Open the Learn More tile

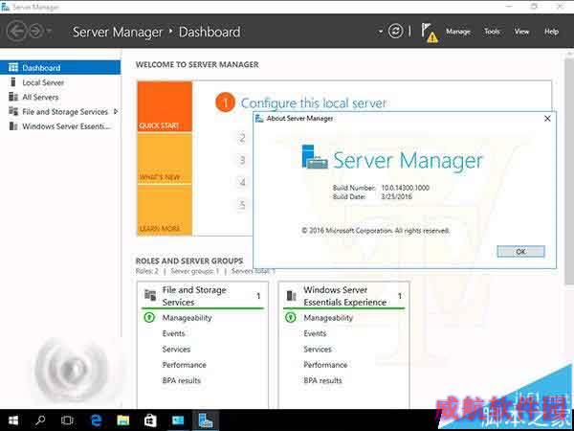[165, 210]
